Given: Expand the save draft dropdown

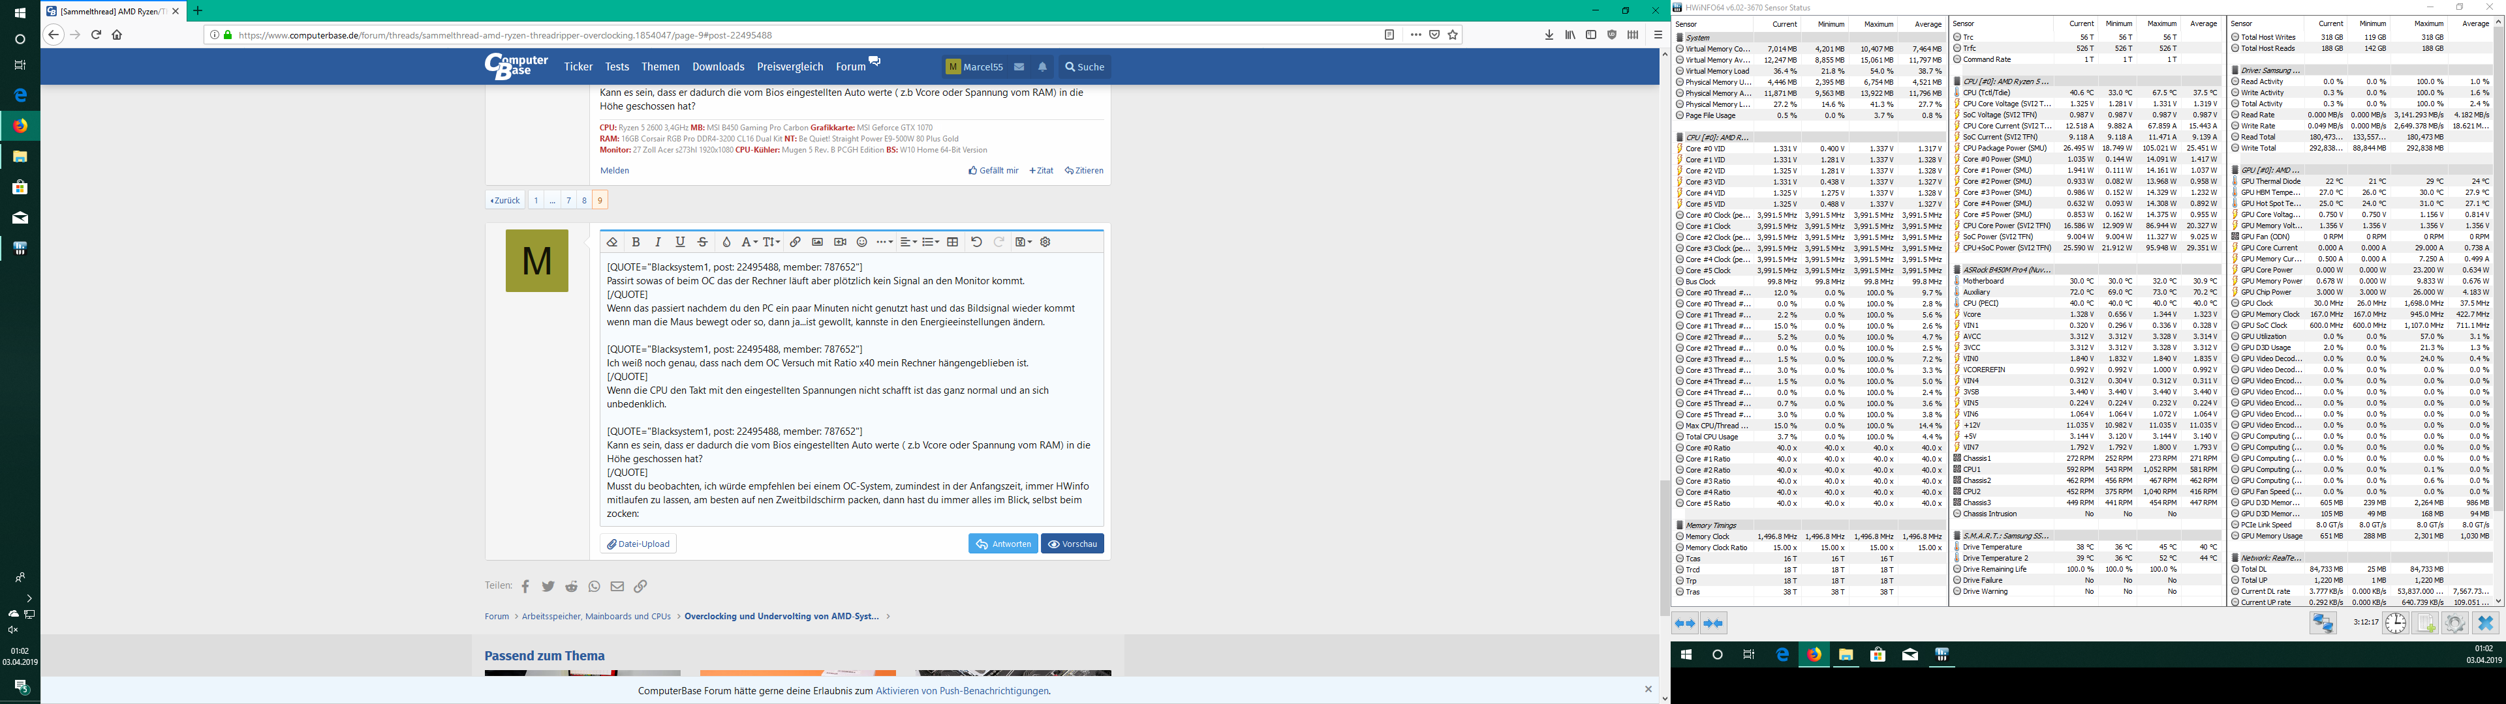Looking at the screenshot, I should click(x=1023, y=242).
